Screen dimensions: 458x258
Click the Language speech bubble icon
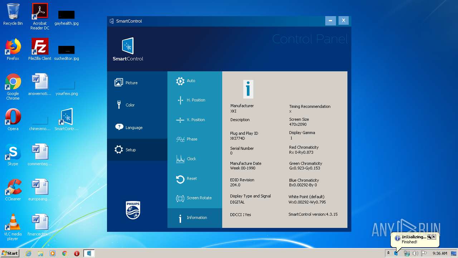(x=119, y=127)
